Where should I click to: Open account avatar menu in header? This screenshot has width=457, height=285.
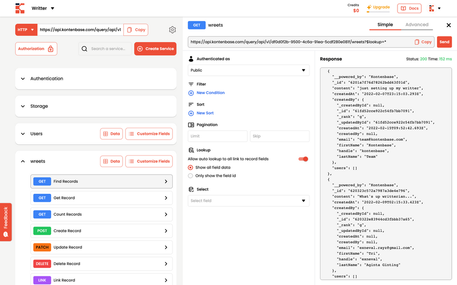(435, 9)
